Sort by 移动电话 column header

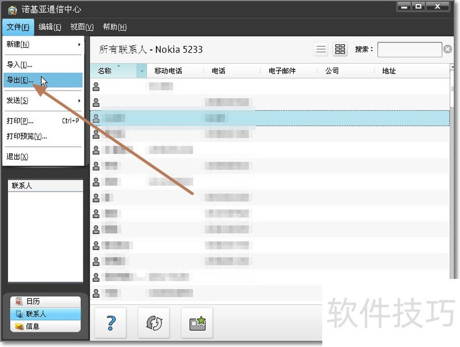[x=175, y=71]
